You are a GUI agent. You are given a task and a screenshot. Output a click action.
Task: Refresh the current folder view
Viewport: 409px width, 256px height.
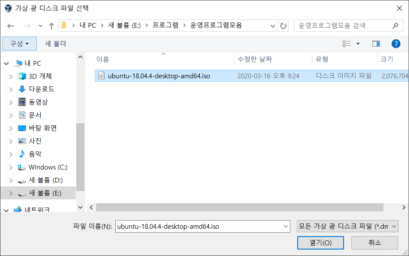(x=283, y=26)
